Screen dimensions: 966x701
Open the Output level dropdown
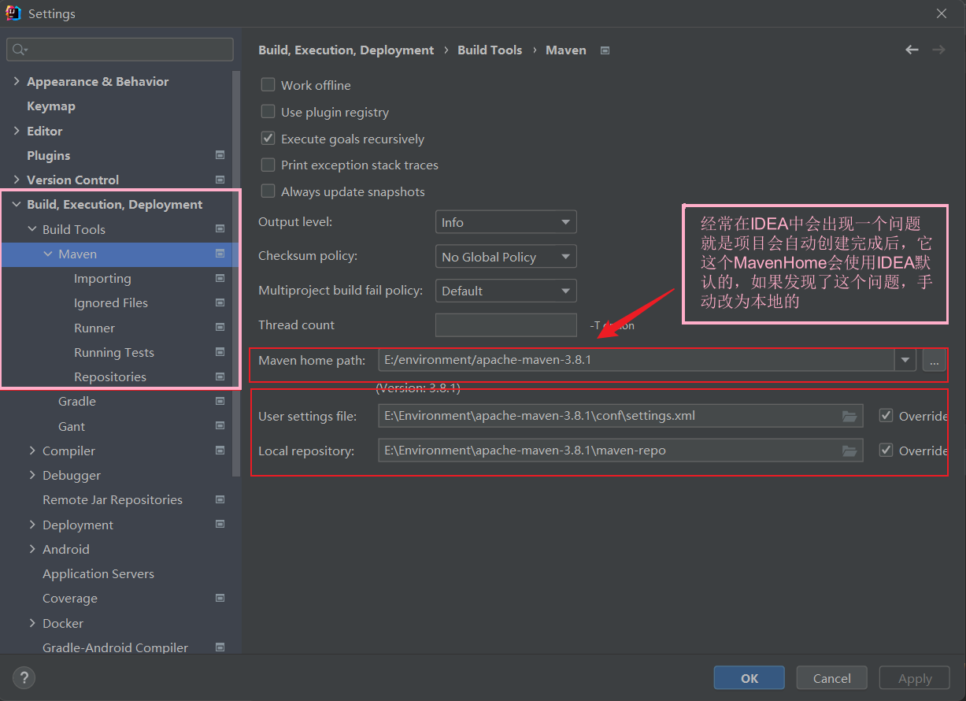506,222
